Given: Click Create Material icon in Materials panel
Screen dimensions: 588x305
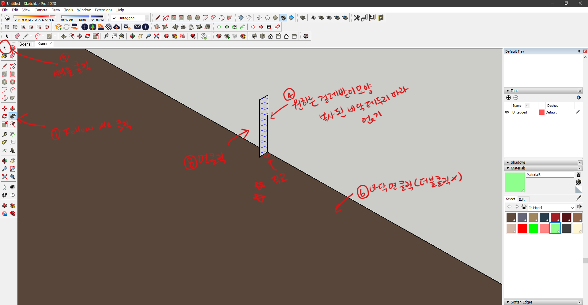Looking at the screenshot, I should pyautogui.click(x=579, y=182).
